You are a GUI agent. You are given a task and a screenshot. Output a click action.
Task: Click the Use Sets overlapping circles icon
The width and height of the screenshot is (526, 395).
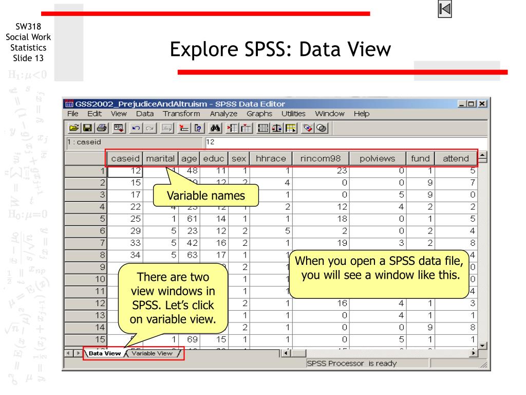tap(322, 128)
